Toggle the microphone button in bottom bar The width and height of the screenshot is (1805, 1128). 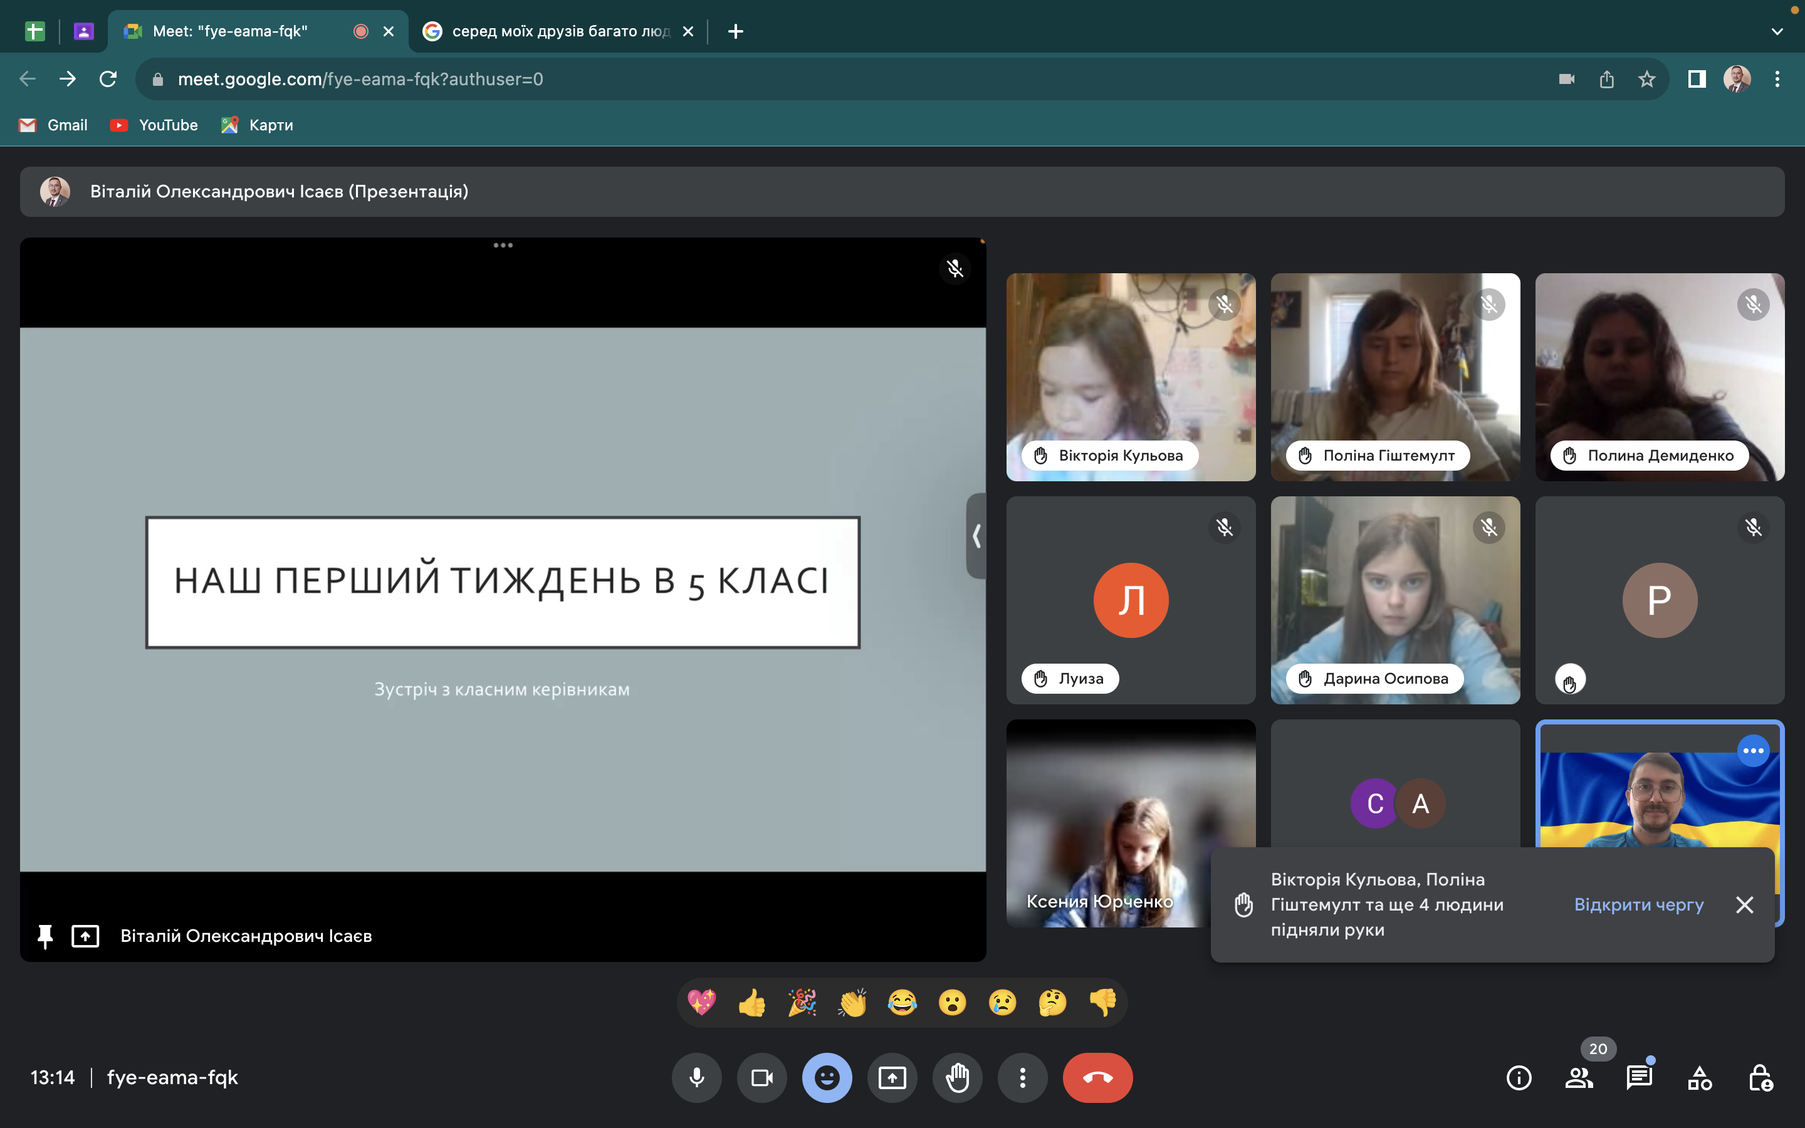point(696,1077)
